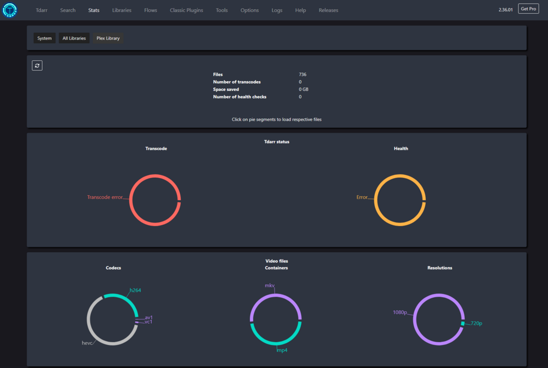This screenshot has height=368, width=548.
Task: View the Logs page
Action: 277,10
